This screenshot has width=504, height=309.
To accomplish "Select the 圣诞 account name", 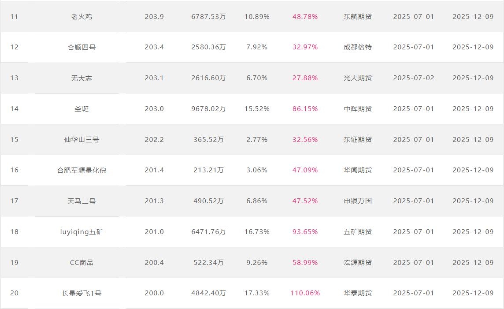I will point(82,109).
